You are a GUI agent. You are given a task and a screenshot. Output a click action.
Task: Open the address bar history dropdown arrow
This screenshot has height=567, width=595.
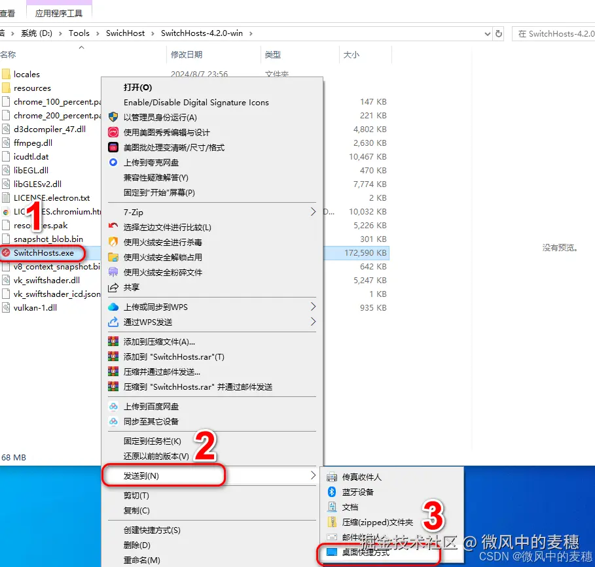[x=486, y=33]
